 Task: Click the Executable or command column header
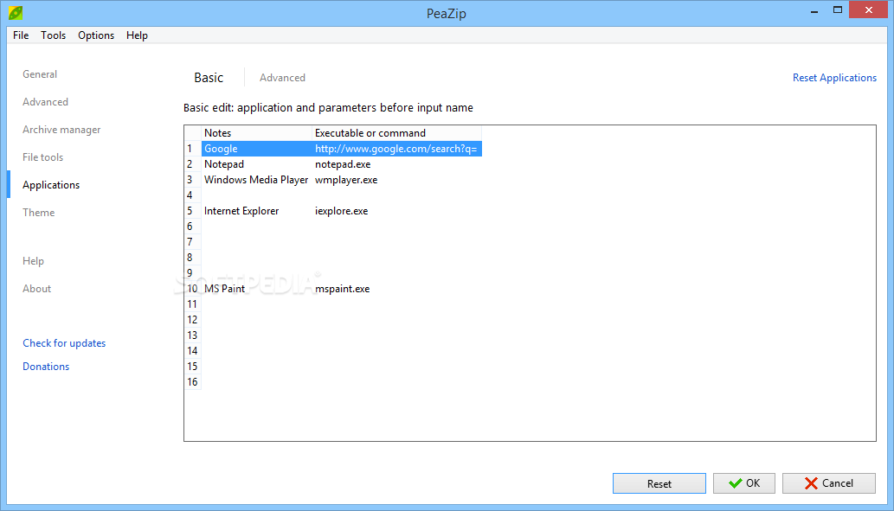[397, 133]
